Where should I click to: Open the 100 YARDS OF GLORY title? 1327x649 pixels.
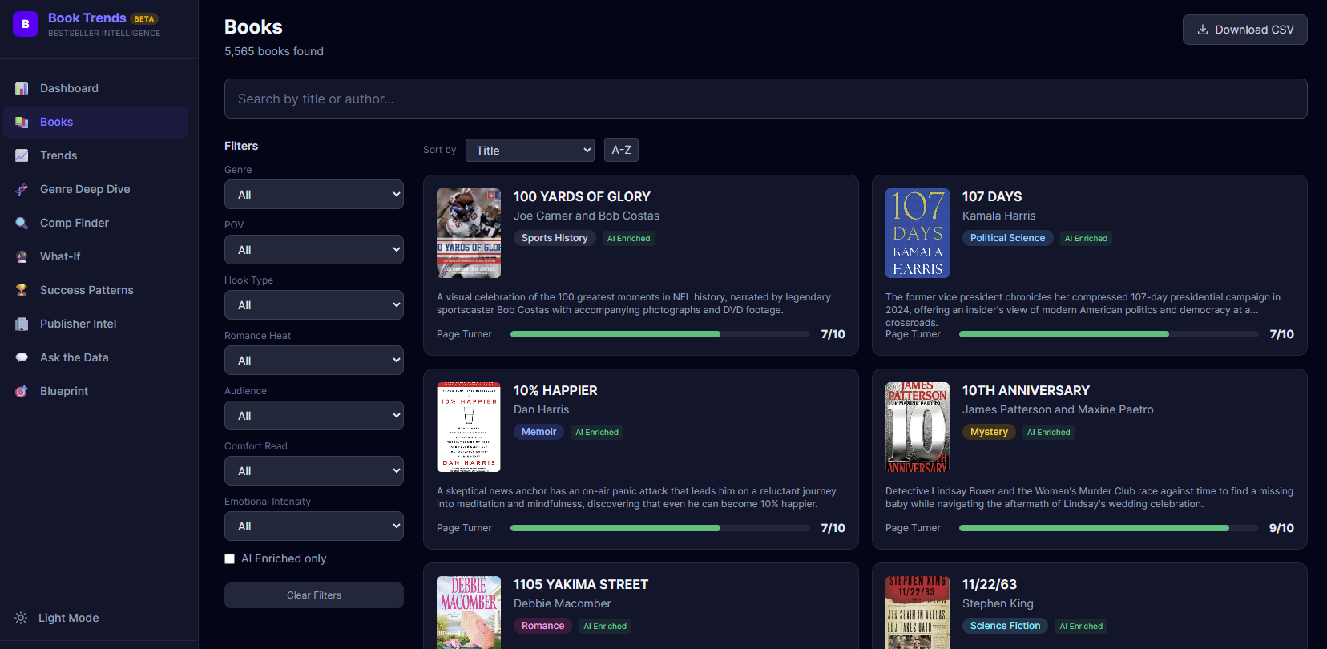pyautogui.click(x=582, y=196)
